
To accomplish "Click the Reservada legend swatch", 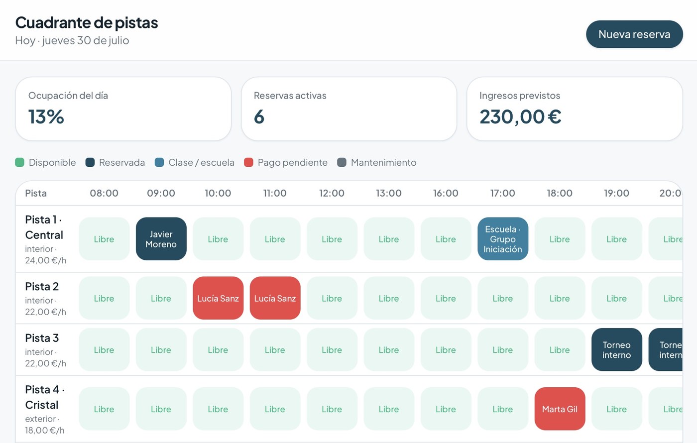I will [90, 162].
